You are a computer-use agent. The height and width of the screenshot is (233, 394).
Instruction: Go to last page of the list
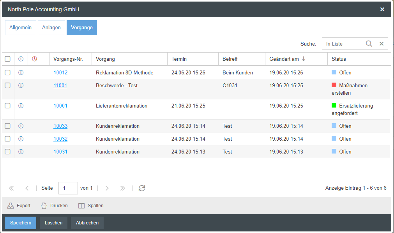[123, 188]
